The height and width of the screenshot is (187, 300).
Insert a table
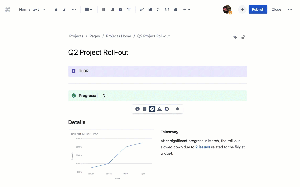[x=175, y=9]
